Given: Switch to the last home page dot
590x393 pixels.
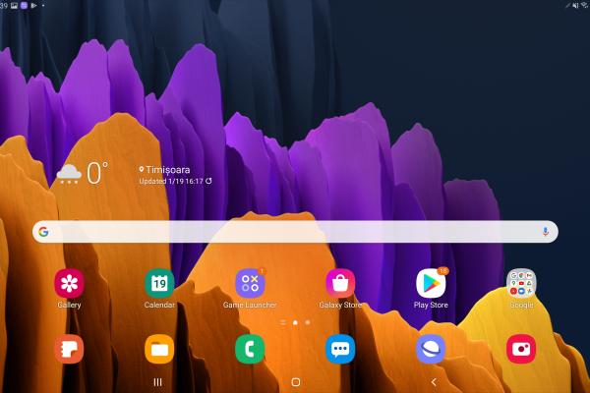Looking at the screenshot, I should [308, 322].
